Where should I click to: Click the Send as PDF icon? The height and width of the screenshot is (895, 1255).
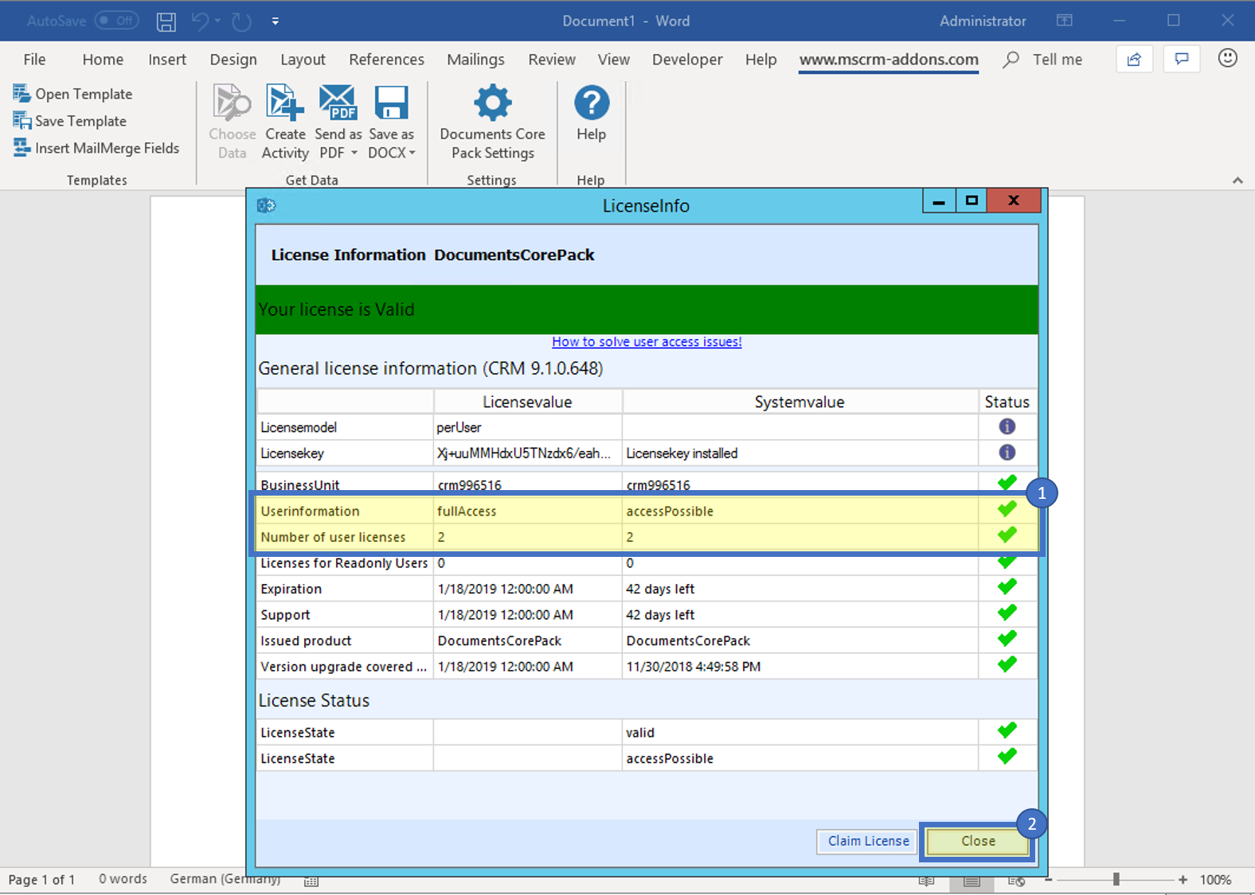338,103
